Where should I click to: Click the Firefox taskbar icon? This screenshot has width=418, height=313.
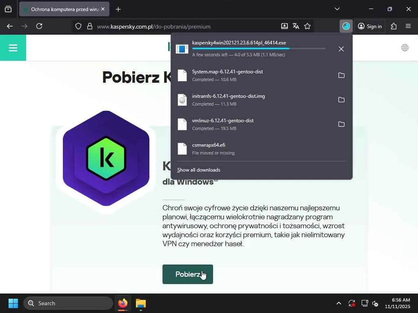122,303
